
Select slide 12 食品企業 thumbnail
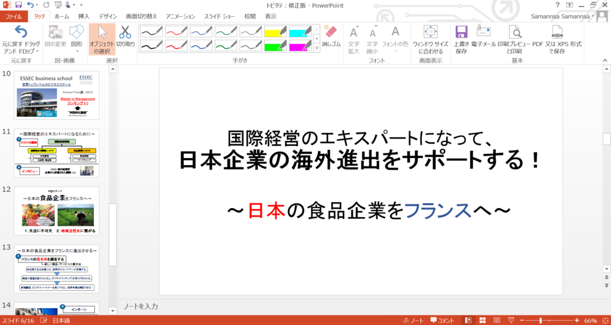[x=57, y=211]
